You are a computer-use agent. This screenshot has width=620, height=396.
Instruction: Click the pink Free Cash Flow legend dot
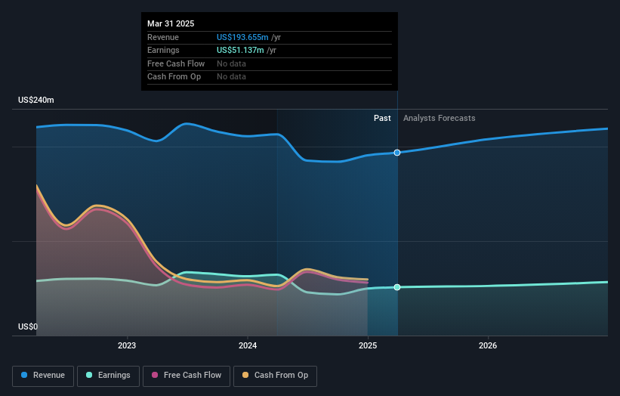(155, 375)
